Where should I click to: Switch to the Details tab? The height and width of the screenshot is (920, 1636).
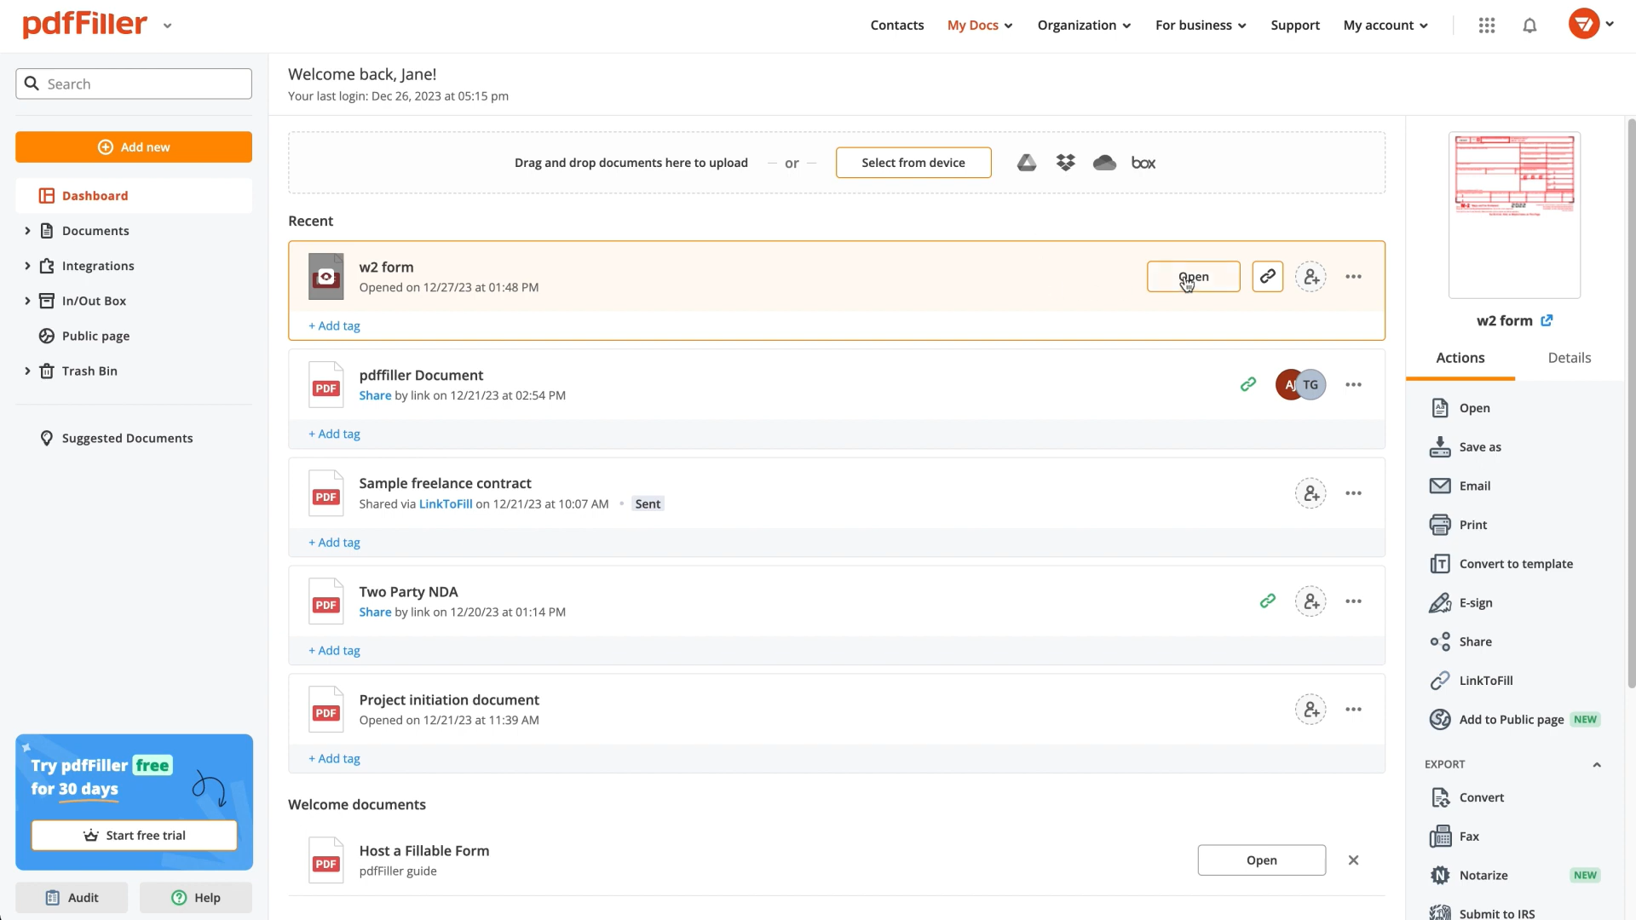pyautogui.click(x=1570, y=358)
